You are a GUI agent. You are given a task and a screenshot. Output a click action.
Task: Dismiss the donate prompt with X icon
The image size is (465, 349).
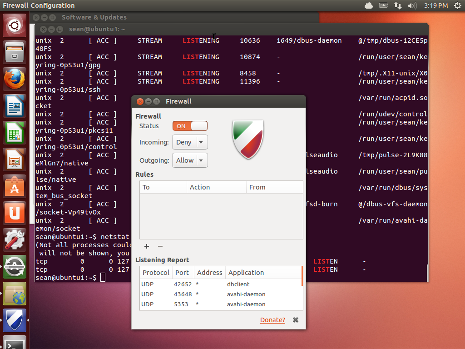296,320
